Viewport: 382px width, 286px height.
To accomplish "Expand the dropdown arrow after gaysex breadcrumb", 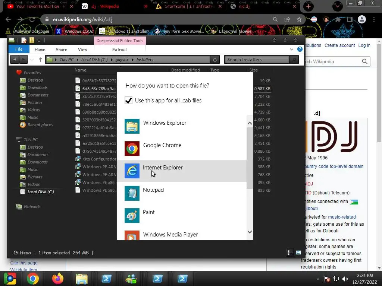I will (133, 60).
